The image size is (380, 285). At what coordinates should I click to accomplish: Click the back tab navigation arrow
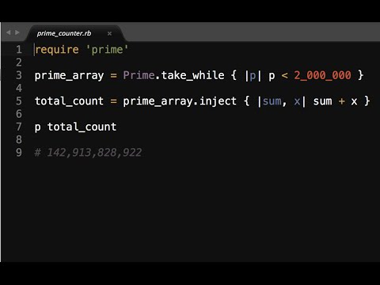tap(9, 32)
